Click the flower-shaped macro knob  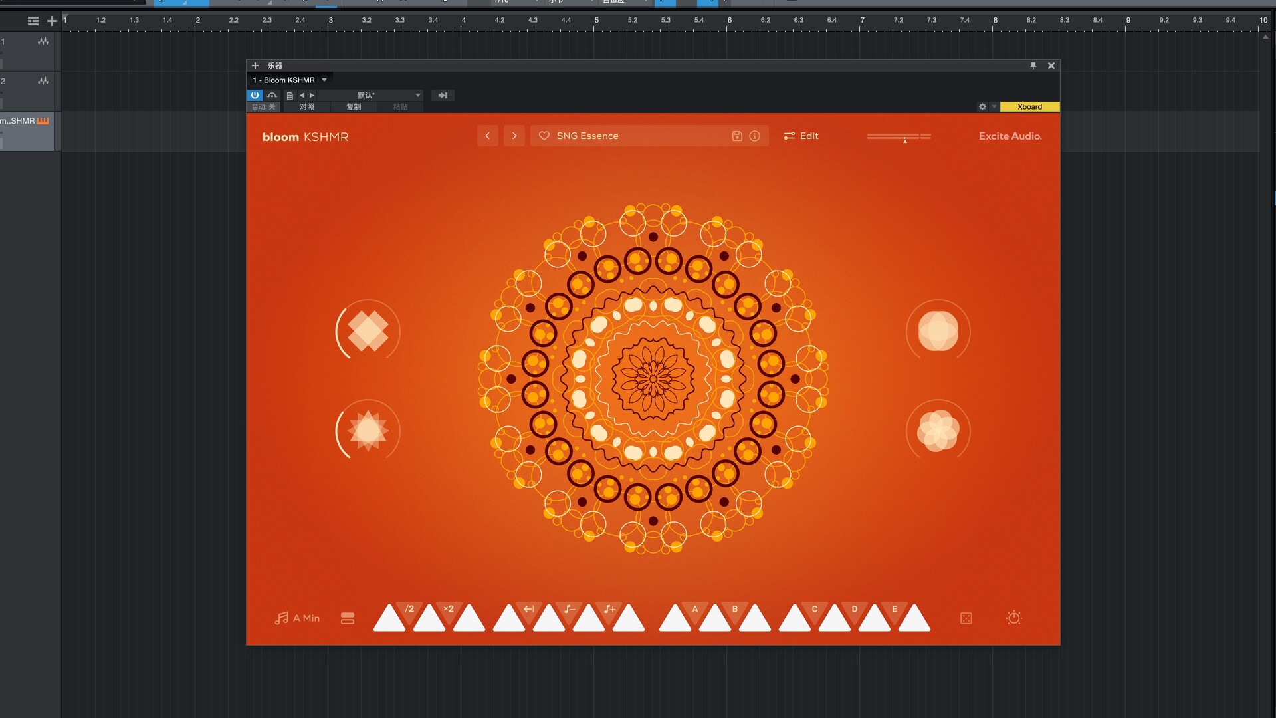click(938, 430)
